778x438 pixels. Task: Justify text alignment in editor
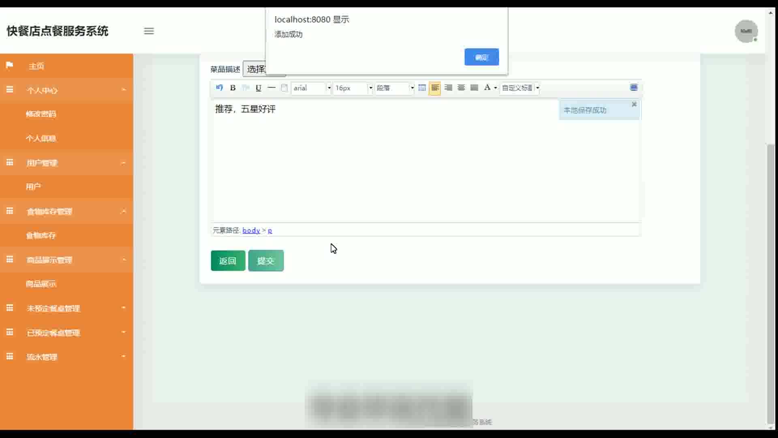click(474, 88)
